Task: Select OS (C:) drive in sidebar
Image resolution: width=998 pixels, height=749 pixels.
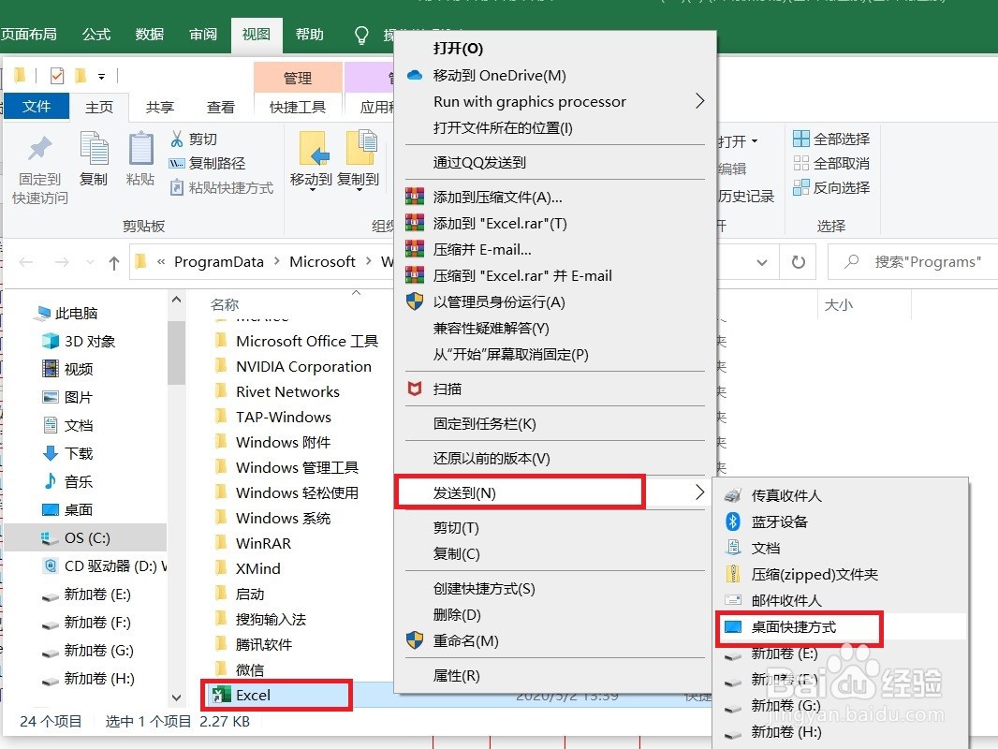Action: (85, 537)
